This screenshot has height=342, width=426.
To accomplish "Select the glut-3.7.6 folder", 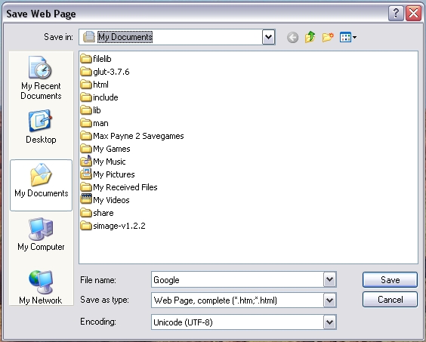I will coord(105,72).
